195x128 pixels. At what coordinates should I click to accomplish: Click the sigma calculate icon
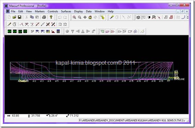pyautogui.click(x=32, y=31)
